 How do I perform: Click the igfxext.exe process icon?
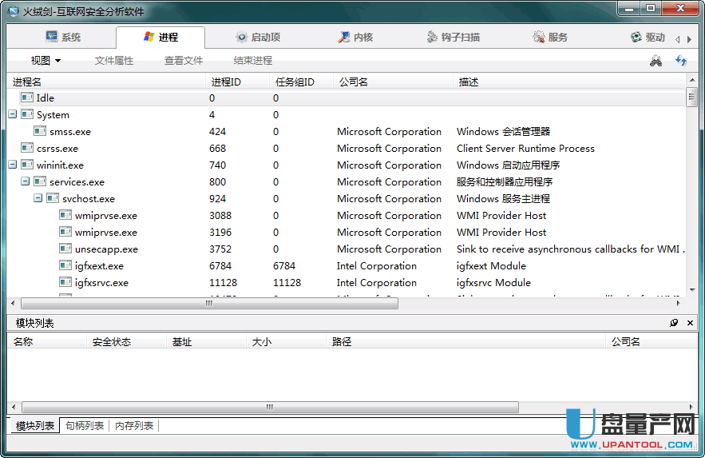[66, 266]
